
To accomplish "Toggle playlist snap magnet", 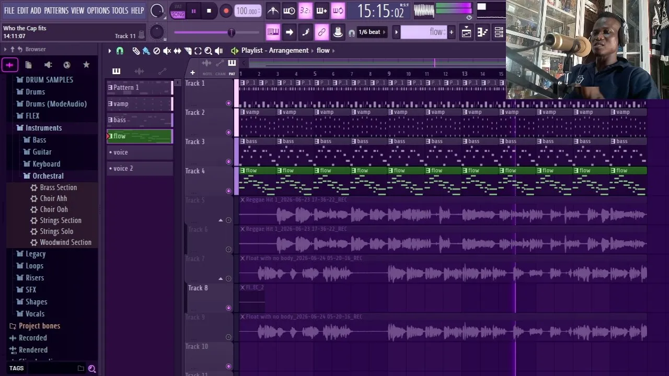I will point(120,51).
